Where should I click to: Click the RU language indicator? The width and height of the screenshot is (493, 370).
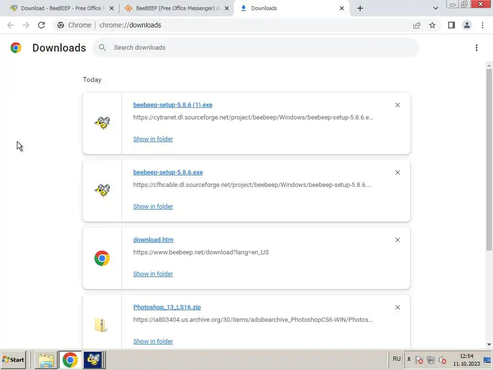pyautogui.click(x=397, y=359)
